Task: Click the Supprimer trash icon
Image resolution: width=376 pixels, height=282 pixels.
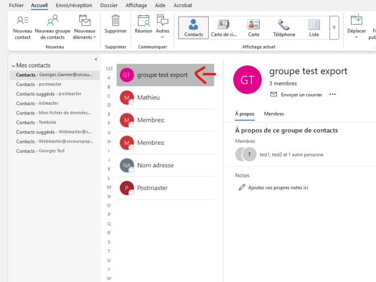Action: tap(115, 20)
